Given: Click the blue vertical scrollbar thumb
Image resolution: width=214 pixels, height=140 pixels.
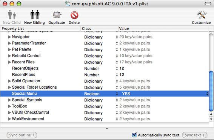Looking at the screenshot, I should [x=211, y=91].
